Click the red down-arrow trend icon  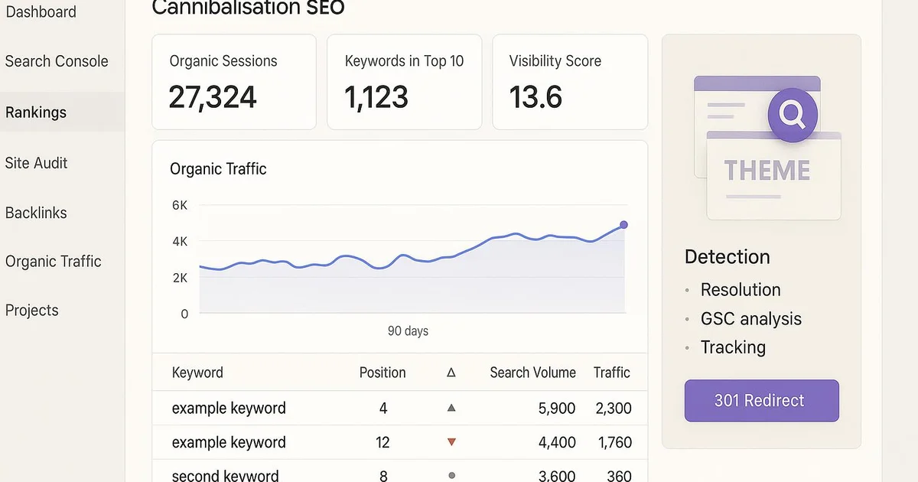pyautogui.click(x=451, y=442)
